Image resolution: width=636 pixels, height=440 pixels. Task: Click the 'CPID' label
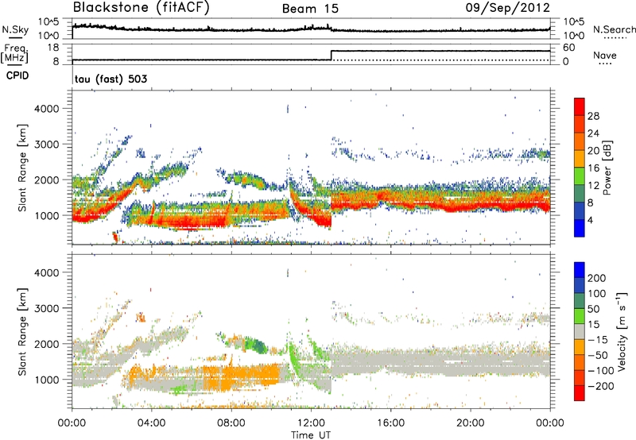17,75
